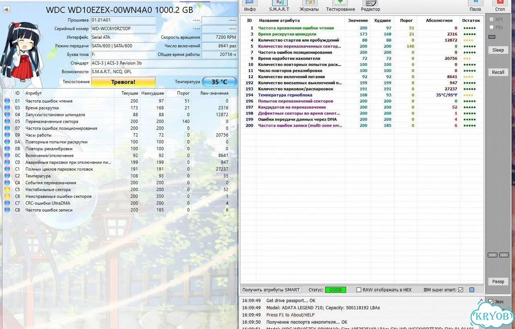Click the Серийный номер field
The height and width of the screenshot is (329, 515).
[123, 29]
